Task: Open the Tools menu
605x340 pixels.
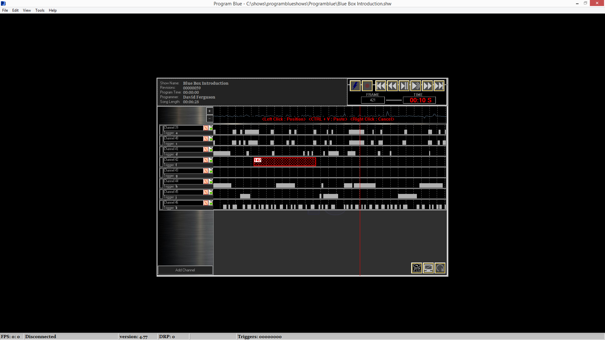Action: click(40, 10)
